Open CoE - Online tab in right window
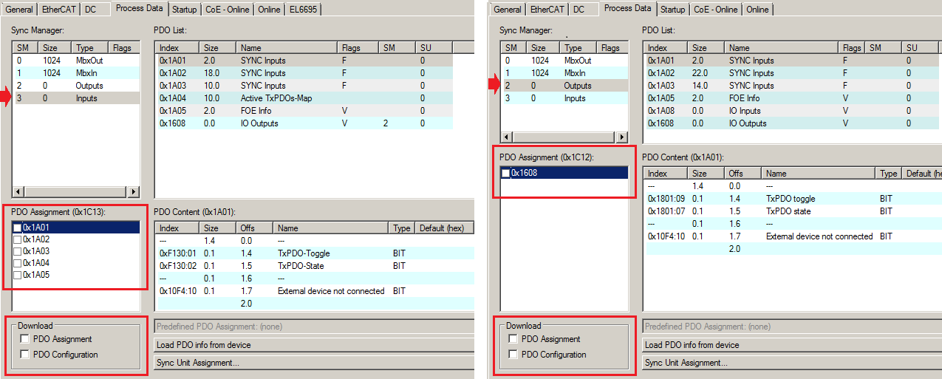This screenshot has width=942, height=379. tap(715, 10)
